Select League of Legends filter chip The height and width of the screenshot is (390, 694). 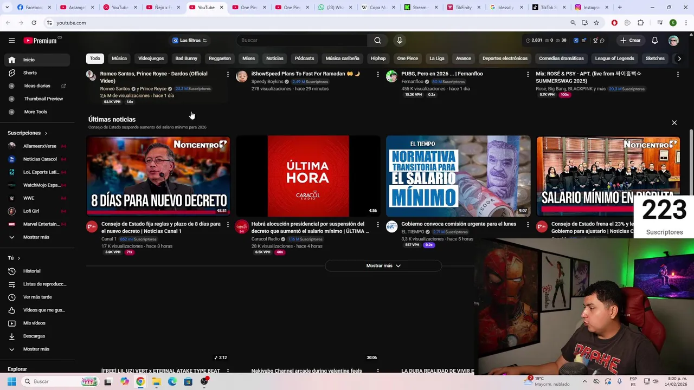point(614,58)
